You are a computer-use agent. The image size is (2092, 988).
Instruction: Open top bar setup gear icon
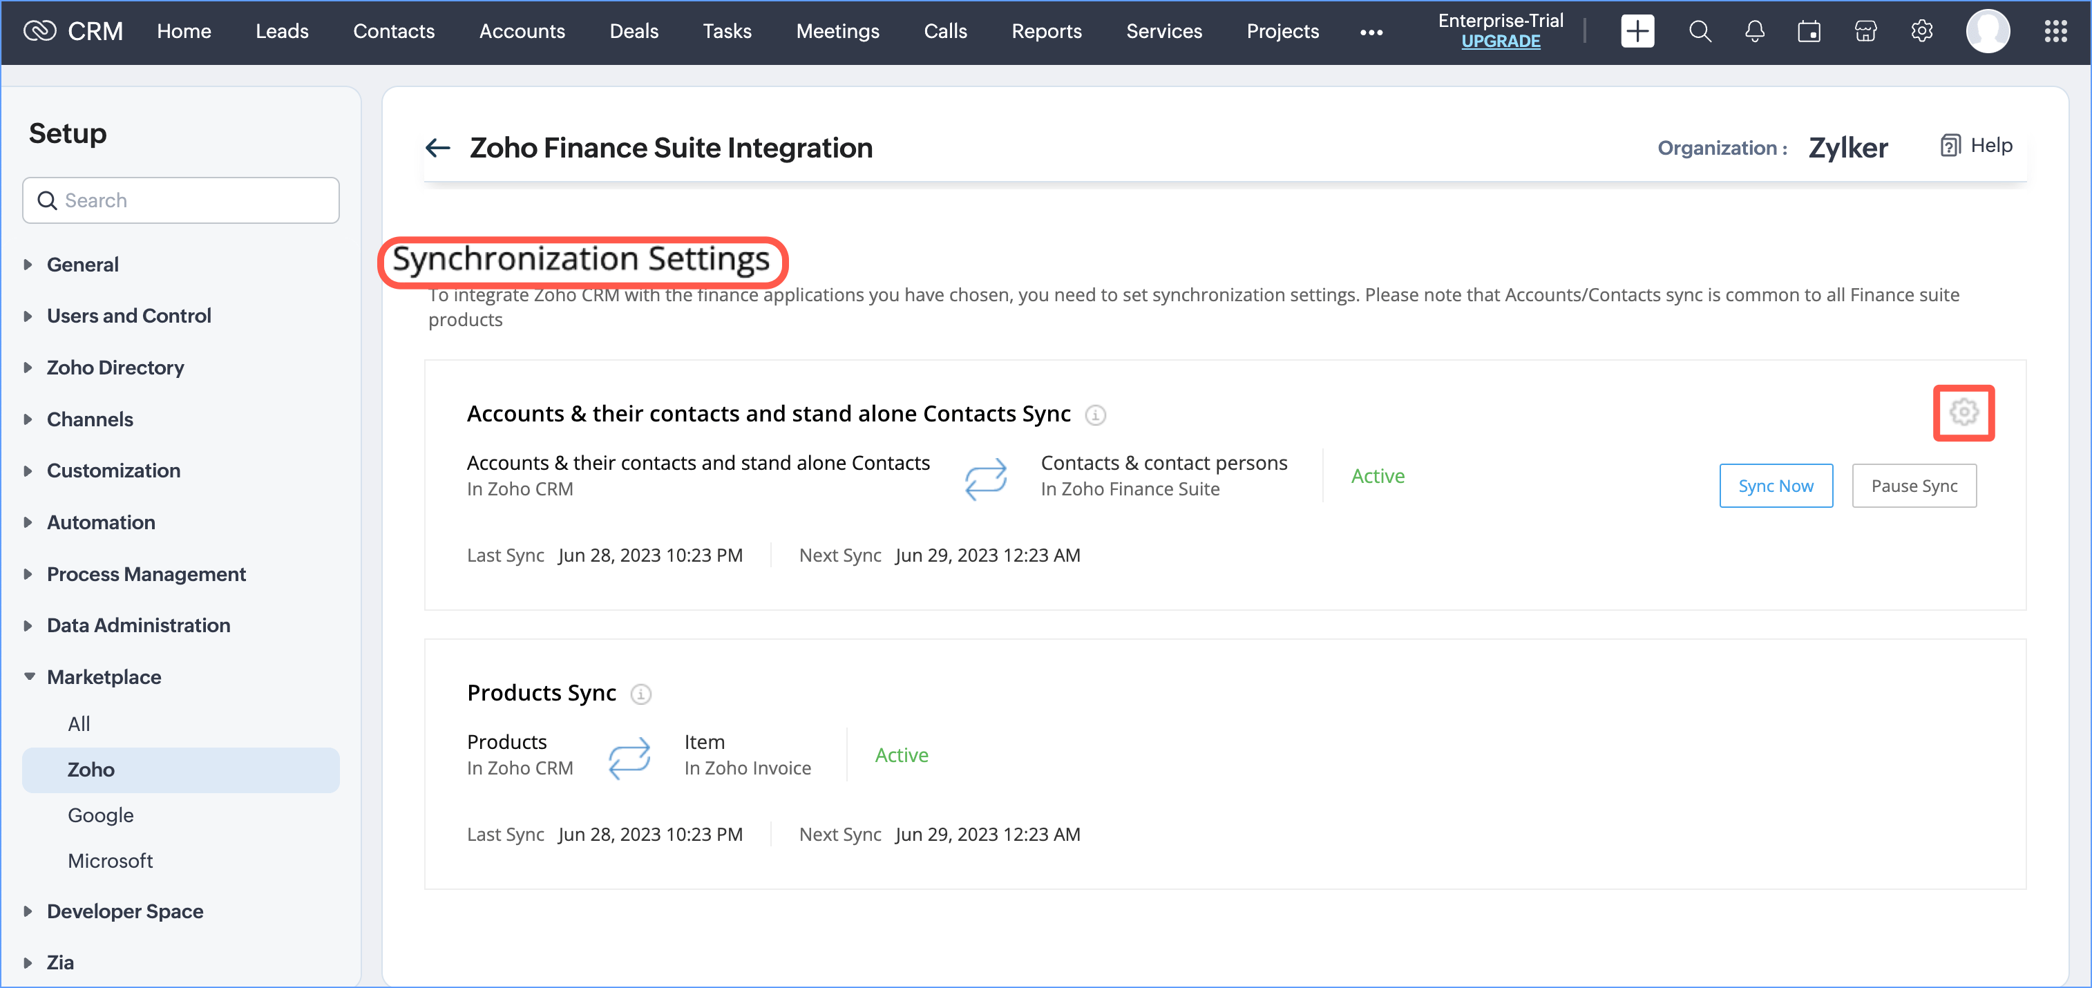coord(1921,32)
